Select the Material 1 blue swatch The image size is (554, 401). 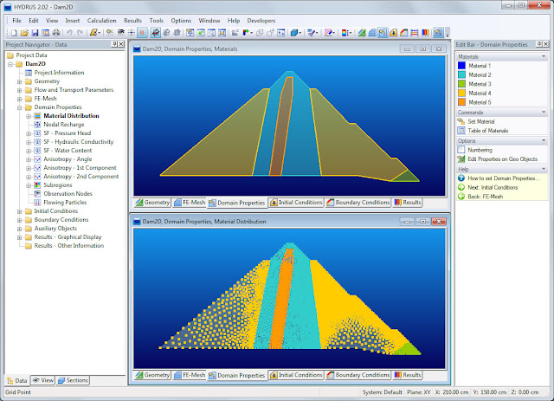[461, 66]
